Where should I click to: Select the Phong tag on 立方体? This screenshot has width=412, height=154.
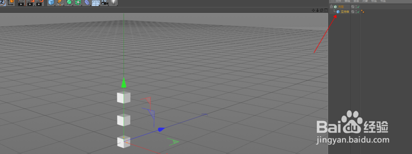coord(363,12)
